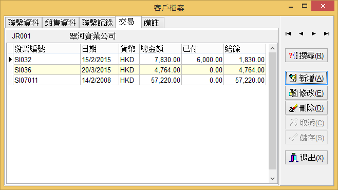338x190 pixels.
Task: Click the scrollbar down arrow
Action: pyautogui.click(x=272, y=179)
